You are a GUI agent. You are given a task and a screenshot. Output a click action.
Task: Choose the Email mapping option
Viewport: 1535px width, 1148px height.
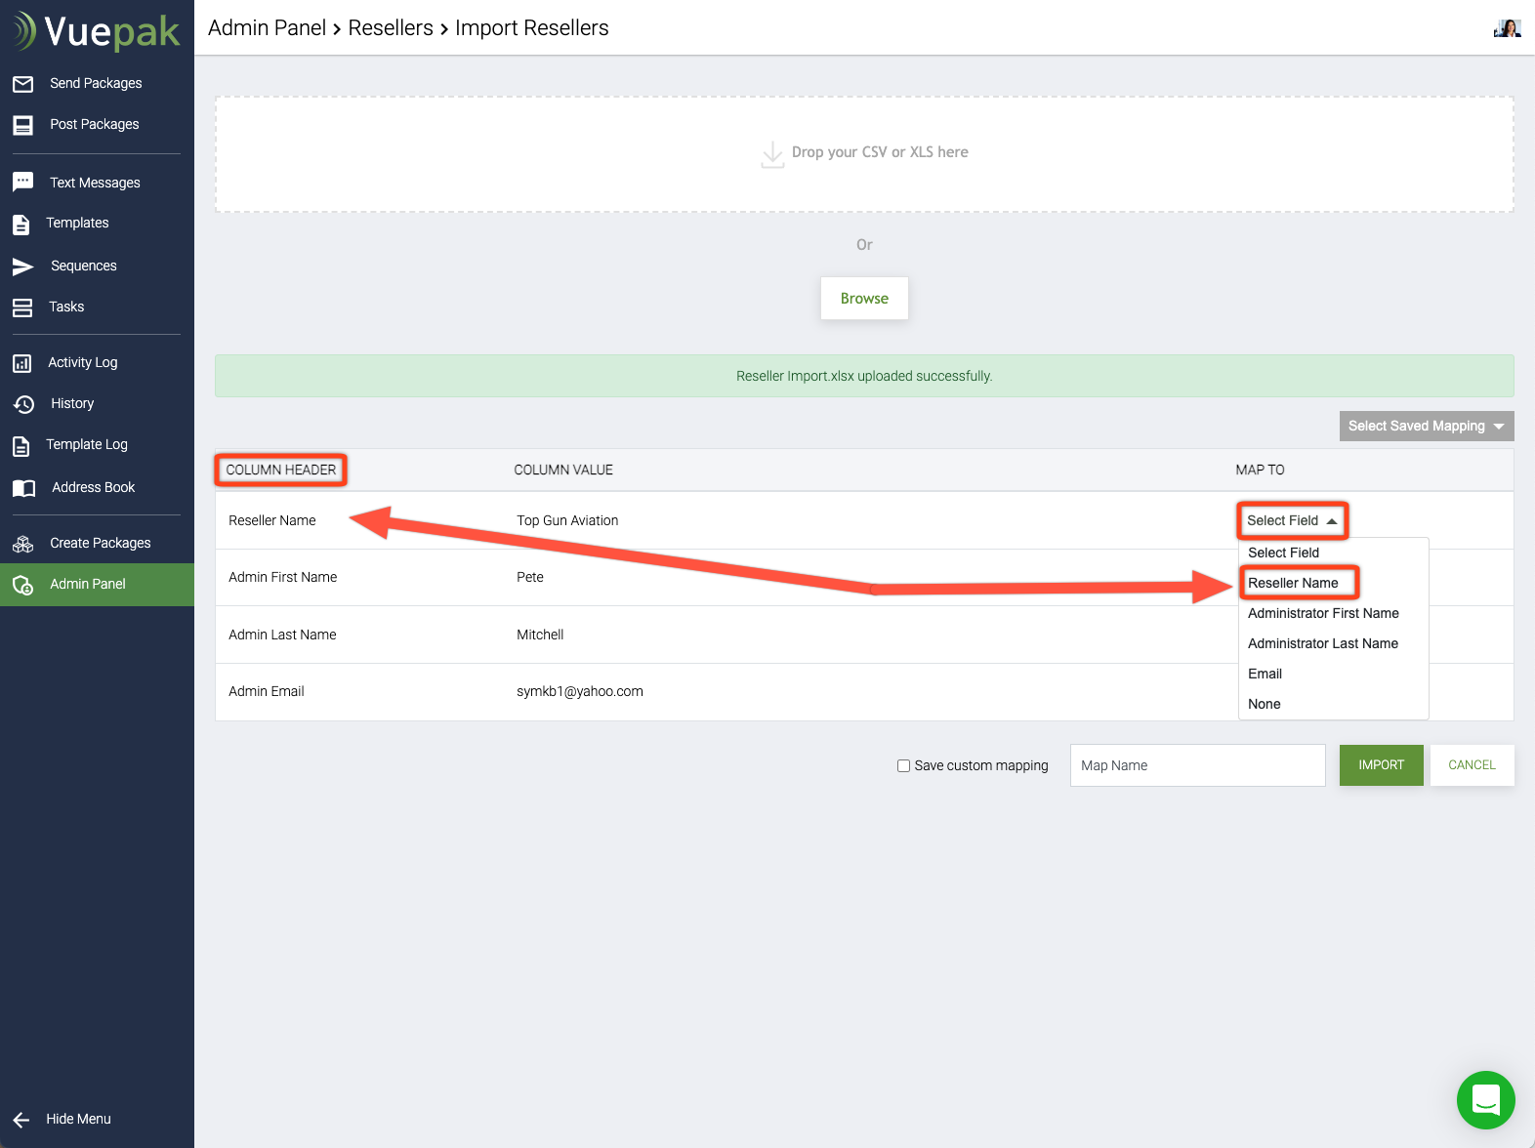(1265, 674)
